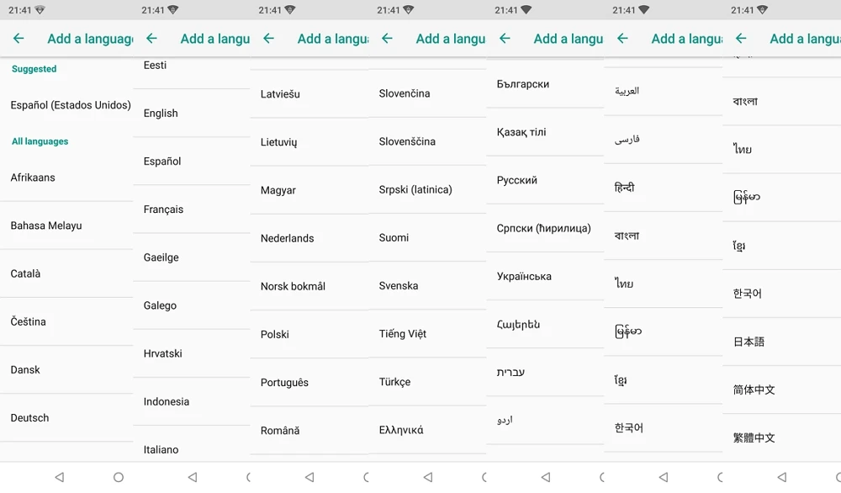
Task: Choose 简体中文 language
Action: pyautogui.click(x=781, y=390)
